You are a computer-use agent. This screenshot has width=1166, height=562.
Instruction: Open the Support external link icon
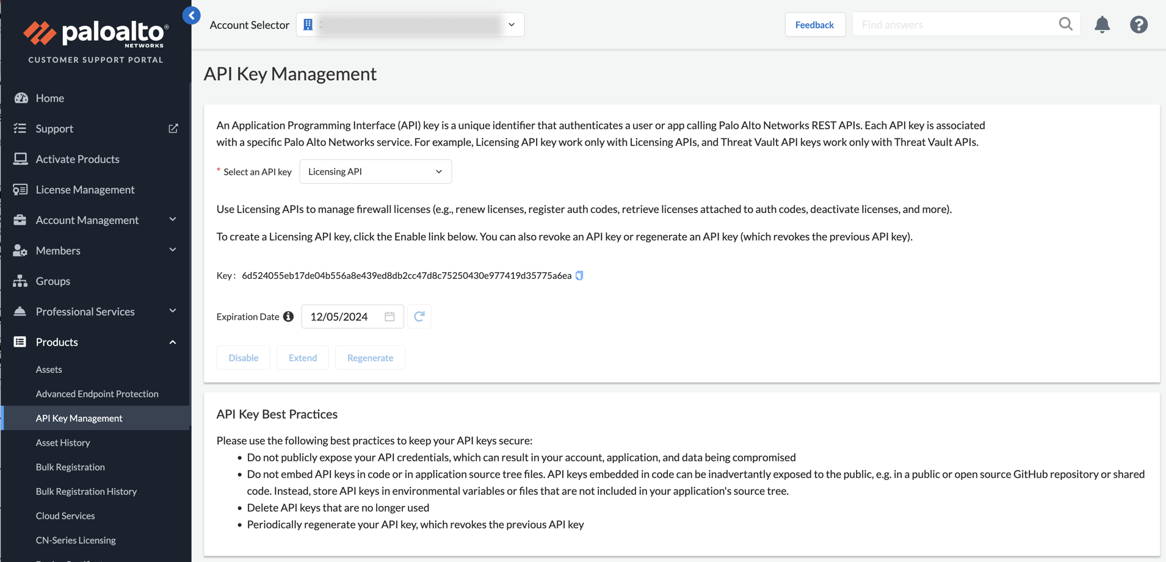pos(173,129)
